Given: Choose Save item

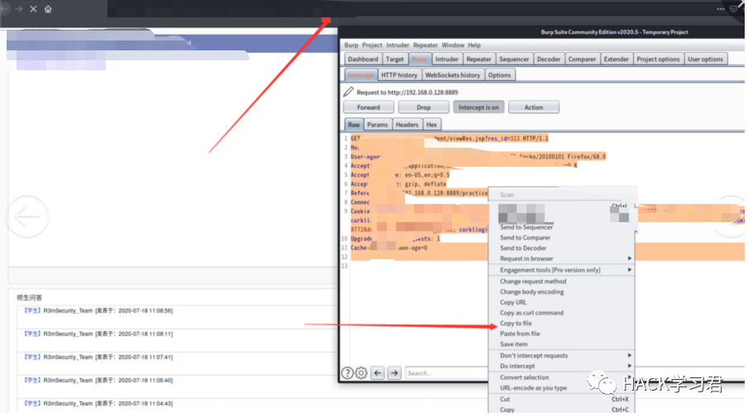Looking at the screenshot, I should coord(561,344).
